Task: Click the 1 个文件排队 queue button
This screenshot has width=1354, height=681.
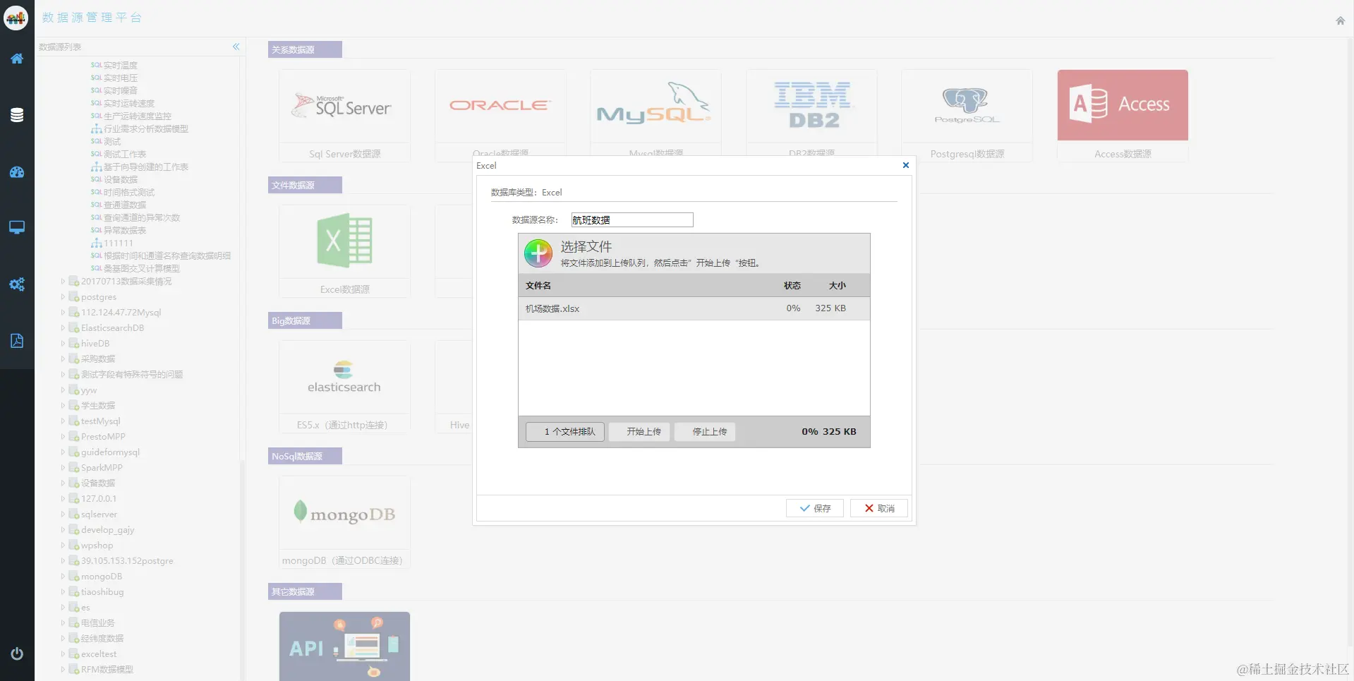Action: (x=565, y=431)
